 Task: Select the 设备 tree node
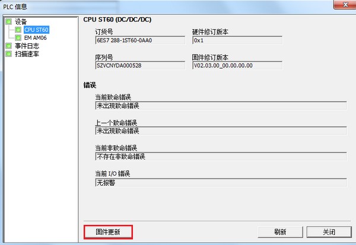[x=21, y=21]
